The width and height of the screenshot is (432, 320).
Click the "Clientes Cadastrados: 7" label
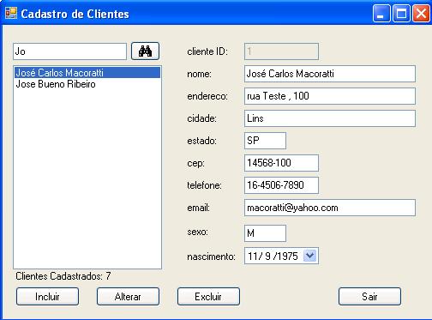tap(63, 276)
